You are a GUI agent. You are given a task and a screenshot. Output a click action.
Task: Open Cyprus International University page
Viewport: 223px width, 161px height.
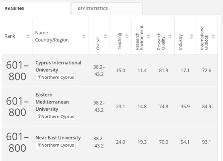58,66
